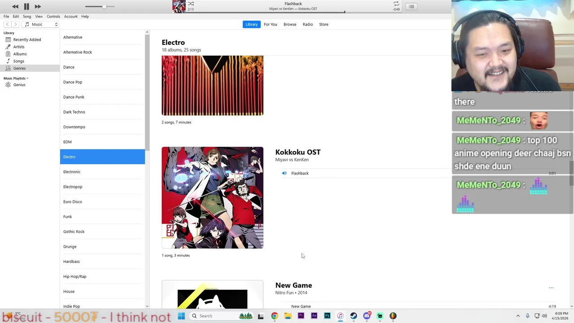
Task: Open Adobe Photoshop from the taskbar
Action: 327,316
